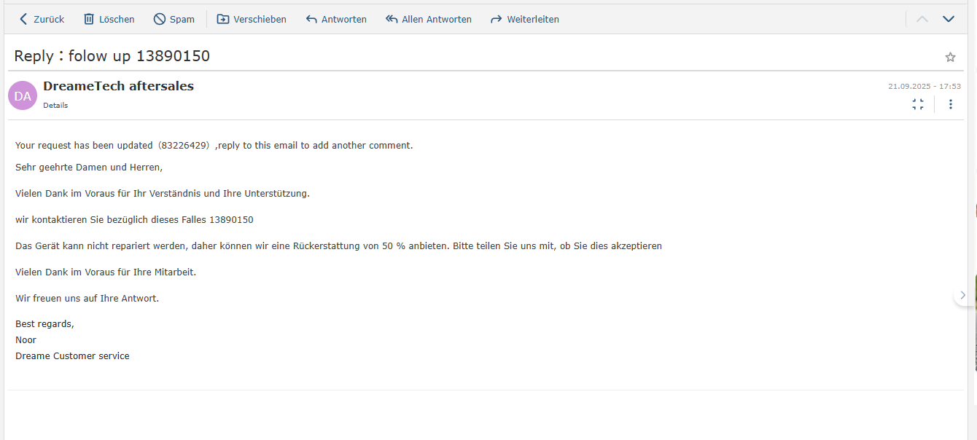Viewport: 977px width, 440px height.
Task: Toggle the collapse view icon
Action: point(918,104)
